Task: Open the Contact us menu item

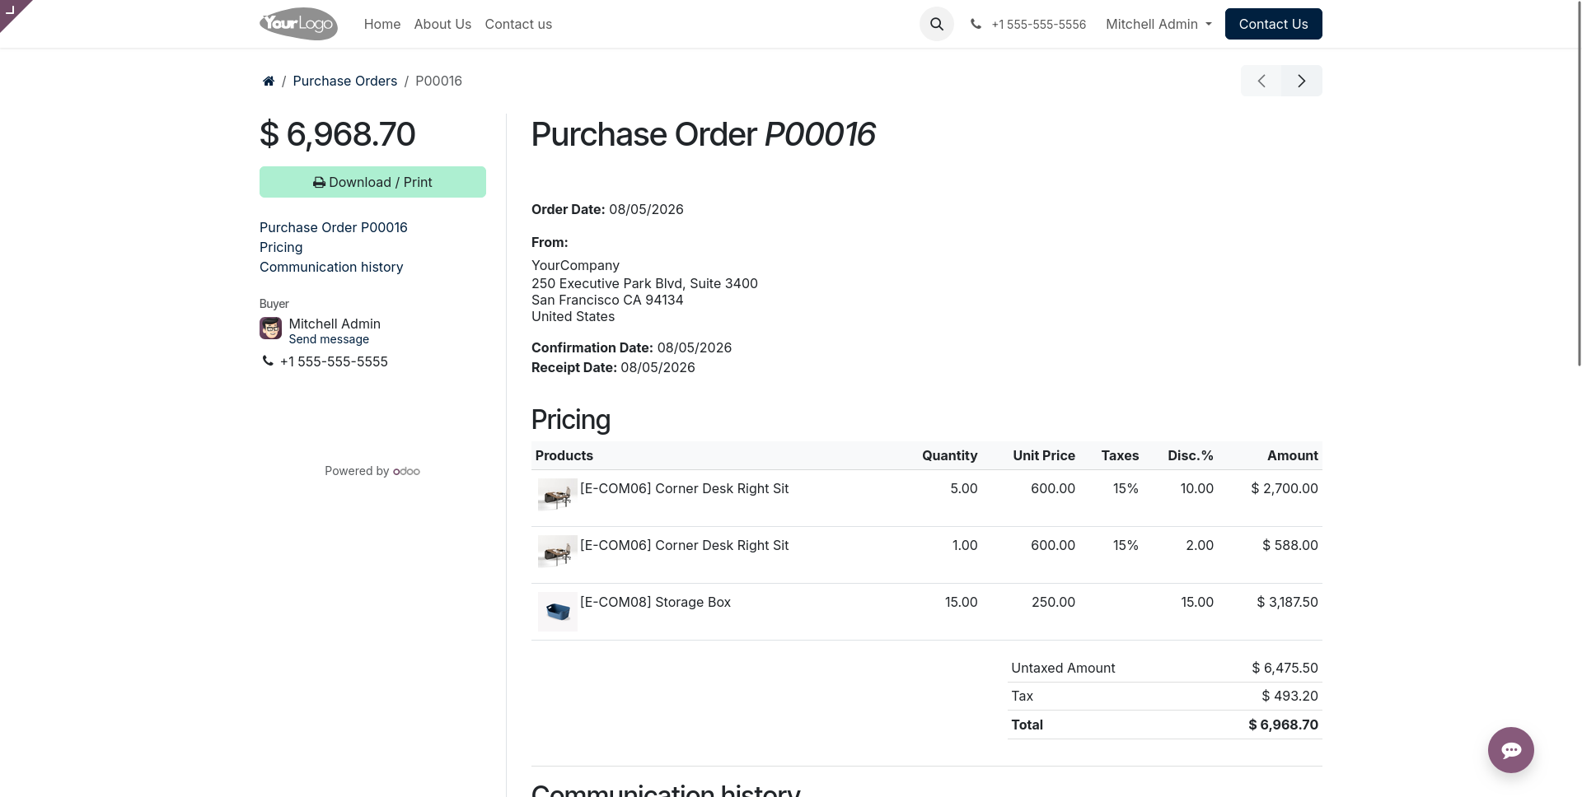Action: pyautogui.click(x=518, y=24)
